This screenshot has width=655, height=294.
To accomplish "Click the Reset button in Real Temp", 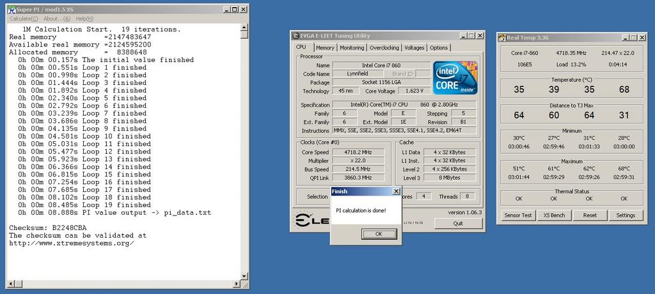I will (x=589, y=215).
